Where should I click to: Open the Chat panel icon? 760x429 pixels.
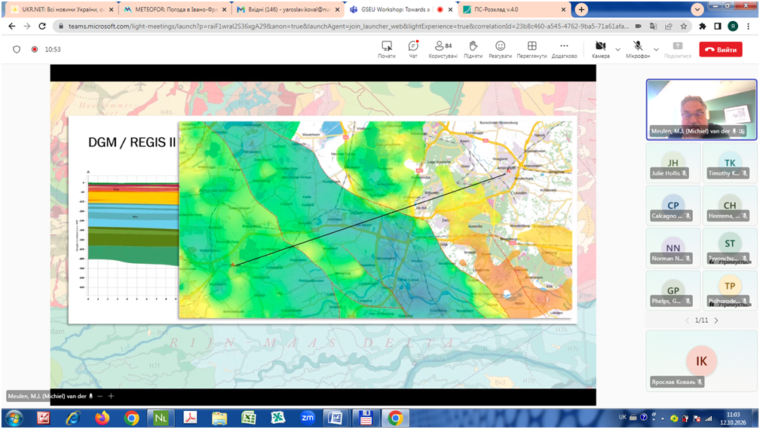[413, 50]
